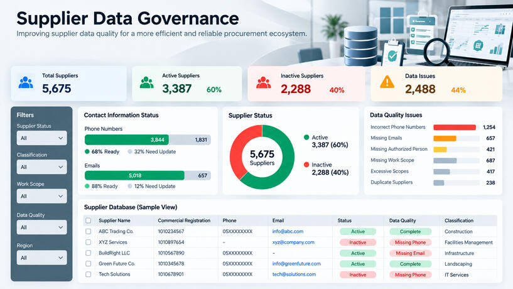This screenshot has width=513, height=289.
Task: Click the 68% Ready legend dot
Action: click(87, 151)
